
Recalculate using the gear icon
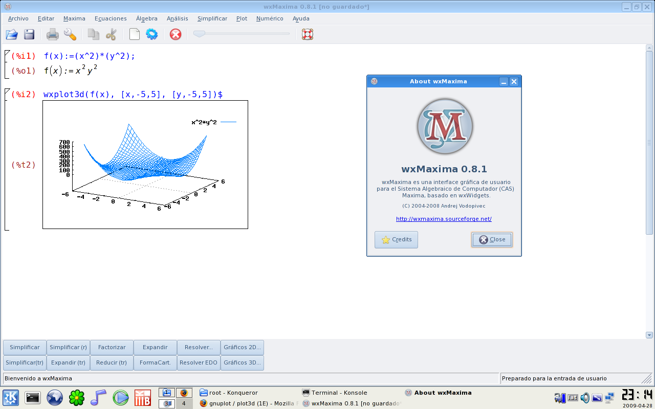tap(151, 34)
